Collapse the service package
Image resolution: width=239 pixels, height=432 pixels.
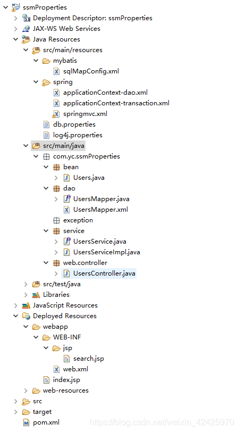pos(46,231)
